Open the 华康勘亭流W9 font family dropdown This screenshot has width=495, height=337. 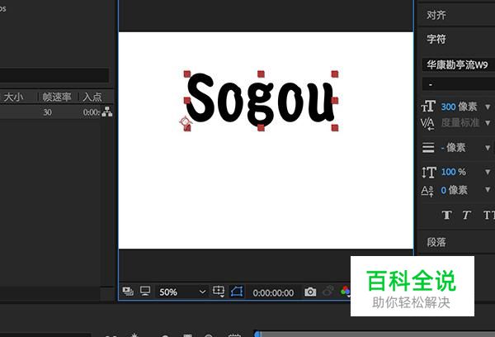(x=459, y=64)
